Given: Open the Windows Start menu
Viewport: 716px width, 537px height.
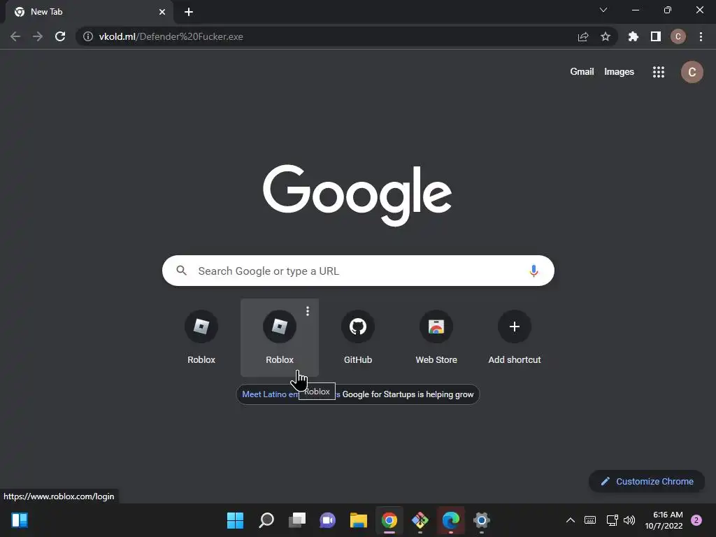Looking at the screenshot, I should 235,520.
